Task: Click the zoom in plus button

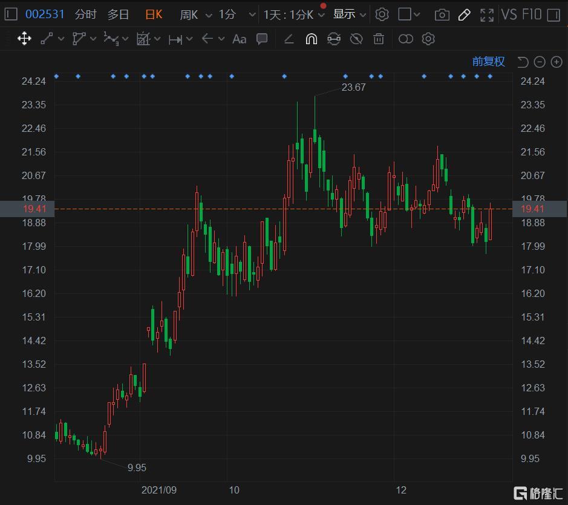Action: [x=556, y=62]
